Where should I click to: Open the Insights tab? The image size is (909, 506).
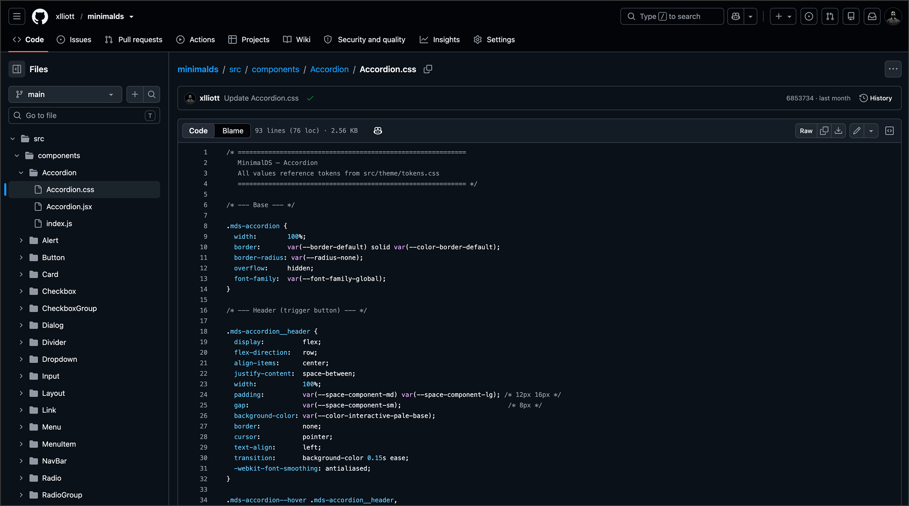(x=440, y=39)
